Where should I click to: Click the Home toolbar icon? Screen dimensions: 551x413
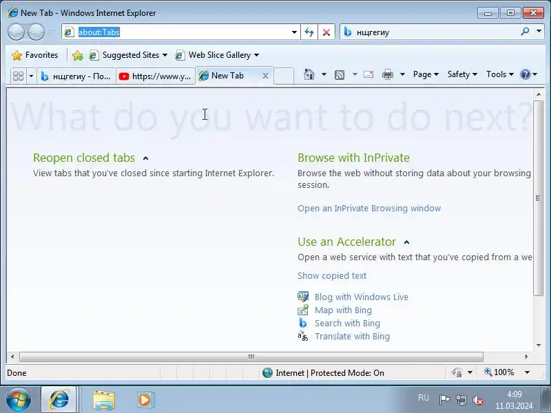(309, 74)
